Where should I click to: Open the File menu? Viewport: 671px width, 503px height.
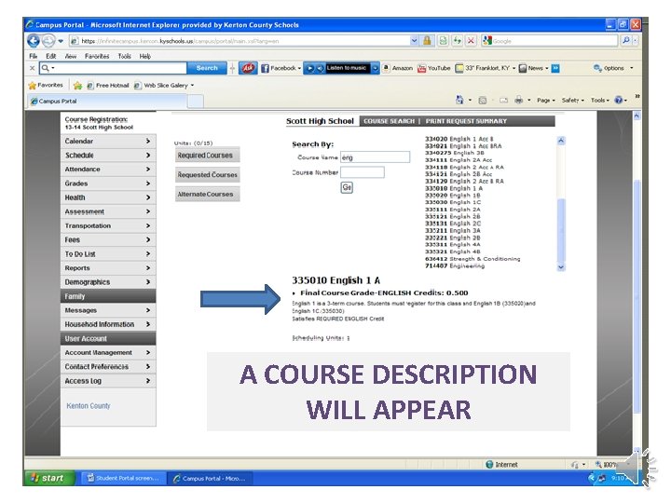coord(33,56)
